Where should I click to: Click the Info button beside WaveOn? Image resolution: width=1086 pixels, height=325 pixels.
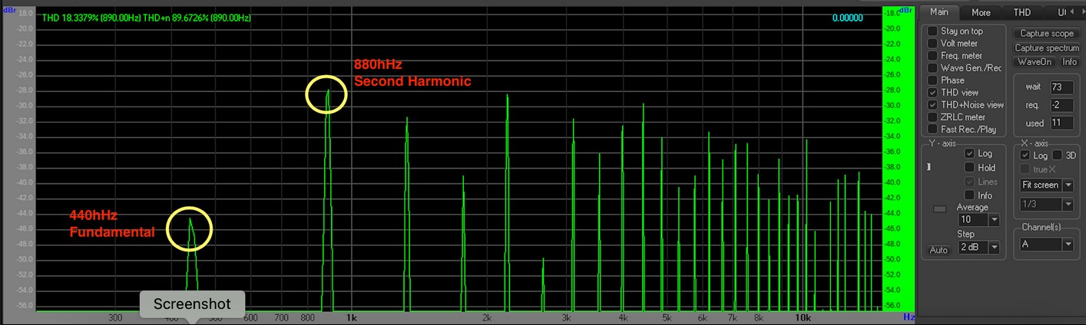(1069, 62)
